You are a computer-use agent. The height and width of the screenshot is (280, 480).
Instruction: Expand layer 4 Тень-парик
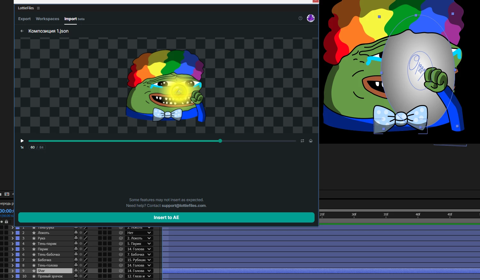[x=12, y=244]
